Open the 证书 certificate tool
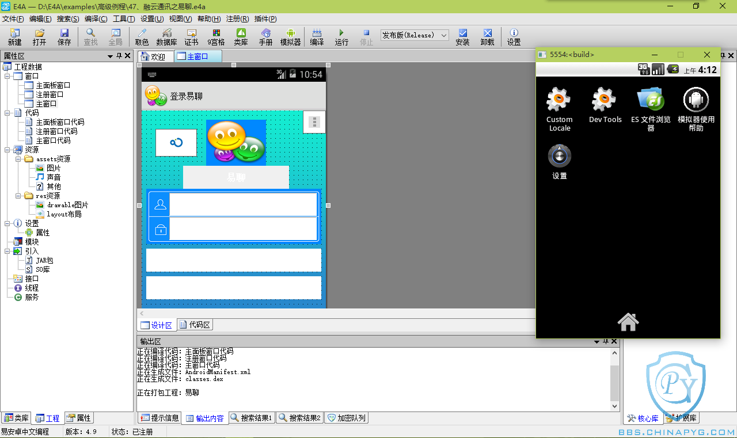 tap(191, 37)
